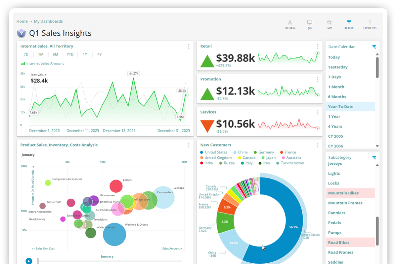Click the funnel icon on the Subcategory filter

(x=374, y=157)
